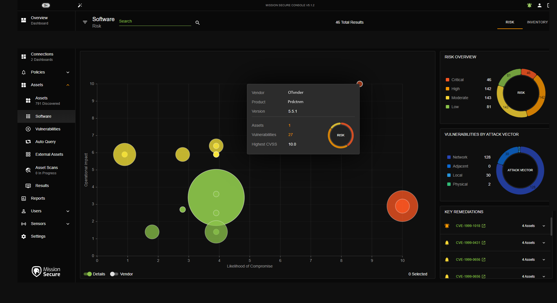Open Connections dashboards icon
Image resolution: width=557 pixels, height=303 pixels.
[24, 57]
